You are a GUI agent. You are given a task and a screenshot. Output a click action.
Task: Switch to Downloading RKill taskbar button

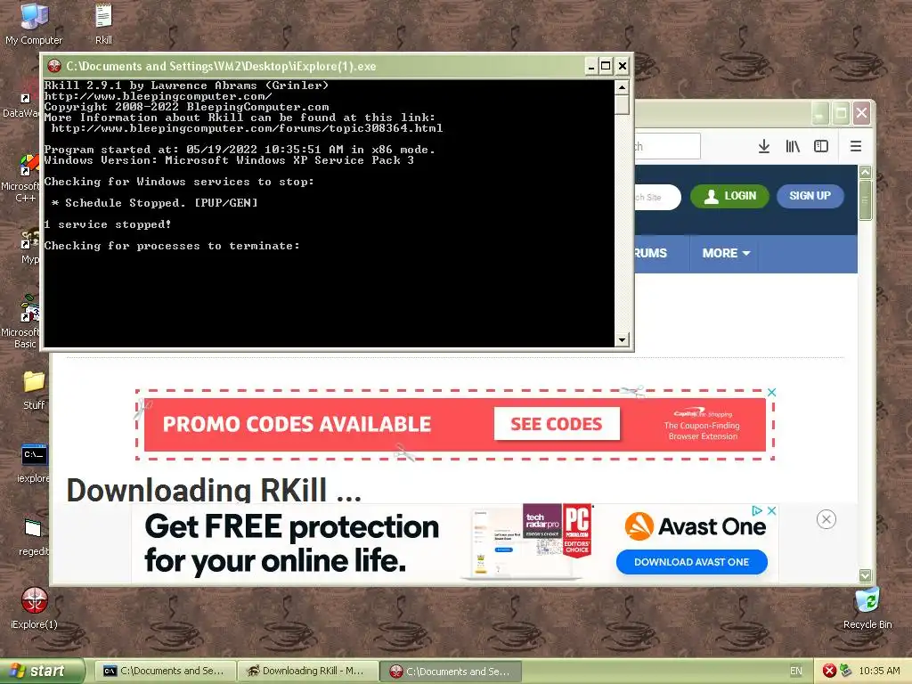308,671
